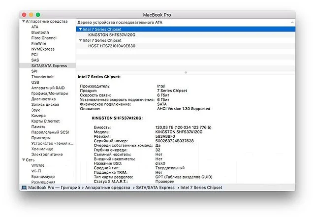Open Wi-Fi network section
This screenshot has width=315, height=219.
36,171
